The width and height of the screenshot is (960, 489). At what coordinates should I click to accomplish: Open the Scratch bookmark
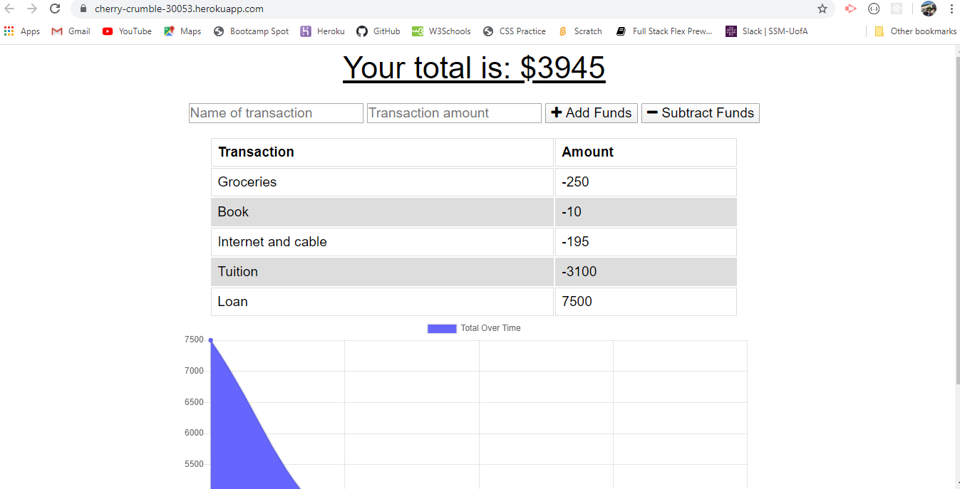coord(580,31)
